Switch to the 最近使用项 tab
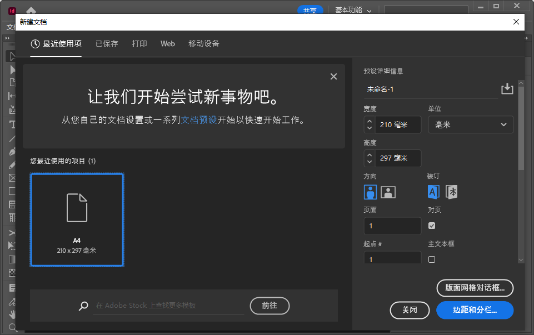This screenshot has height=335, width=534. (56, 43)
